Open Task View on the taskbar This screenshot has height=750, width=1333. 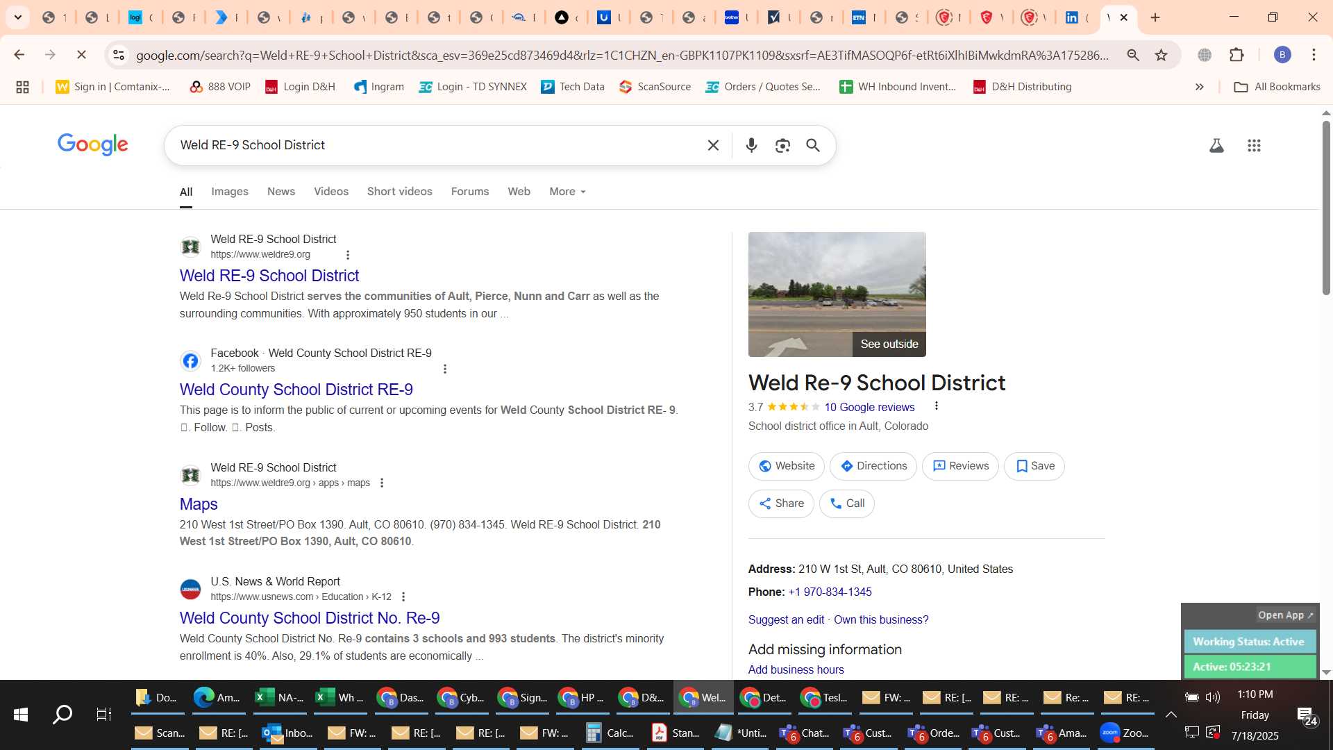click(103, 714)
